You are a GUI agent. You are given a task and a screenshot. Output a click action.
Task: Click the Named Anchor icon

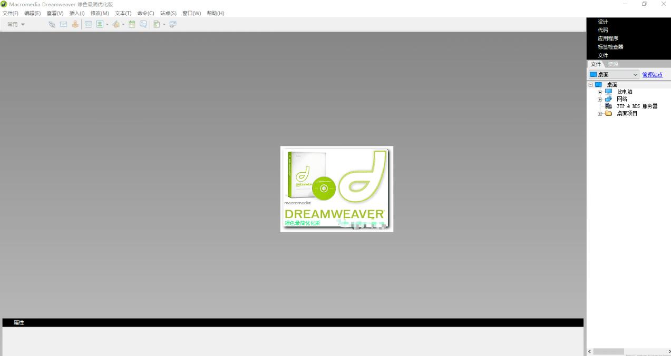[x=75, y=24]
